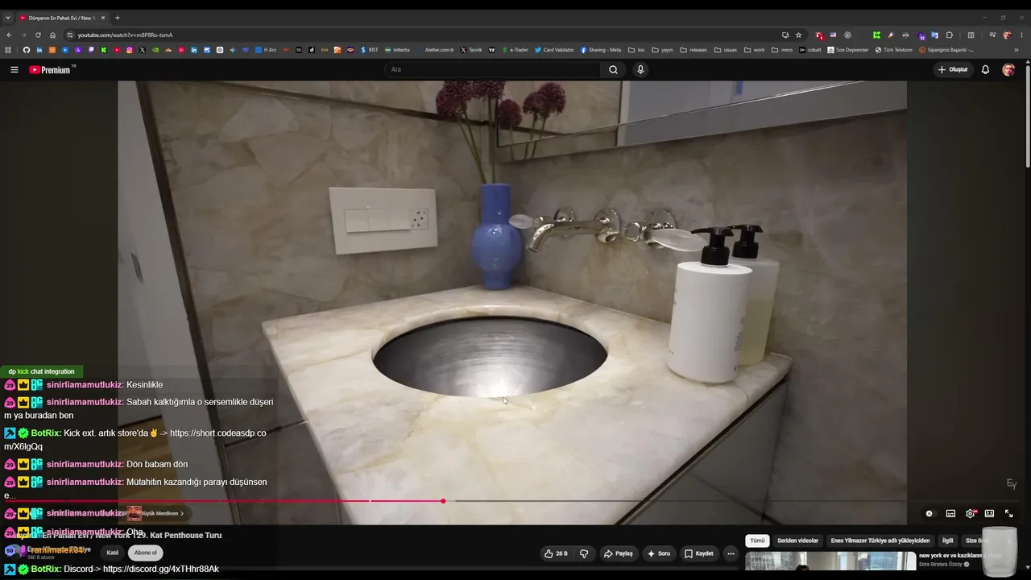
Task: Select the Seriden videolar chip
Action: 797,541
